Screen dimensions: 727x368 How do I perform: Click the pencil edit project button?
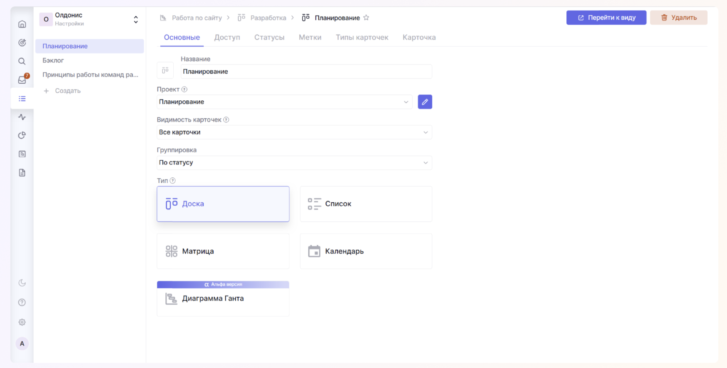[425, 102]
